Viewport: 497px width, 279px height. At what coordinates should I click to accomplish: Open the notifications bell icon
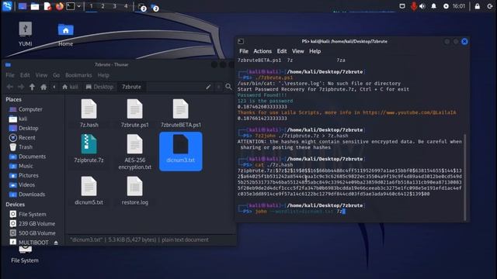coord(433,6)
